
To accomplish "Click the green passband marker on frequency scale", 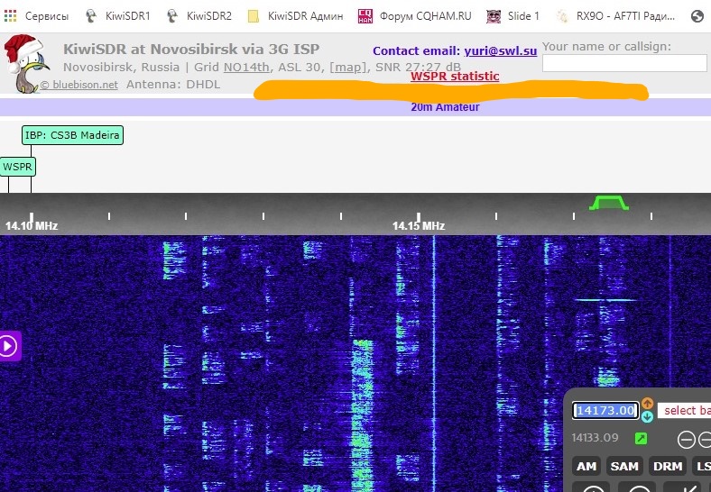I will pos(608,203).
